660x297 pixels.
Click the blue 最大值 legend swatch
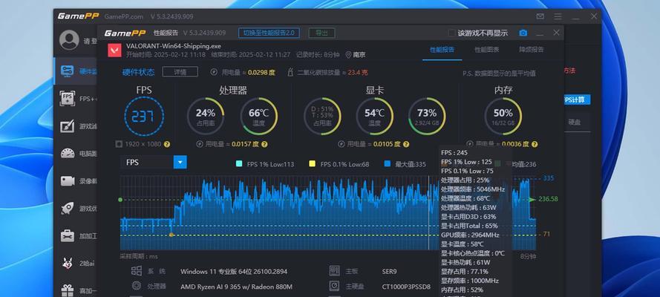[x=388, y=164]
